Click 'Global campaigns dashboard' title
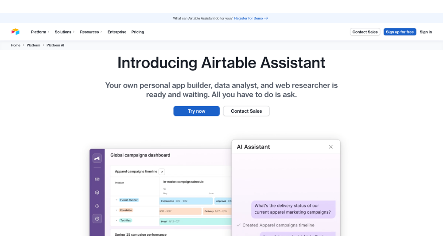This screenshot has height=249, width=443. tap(140, 155)
